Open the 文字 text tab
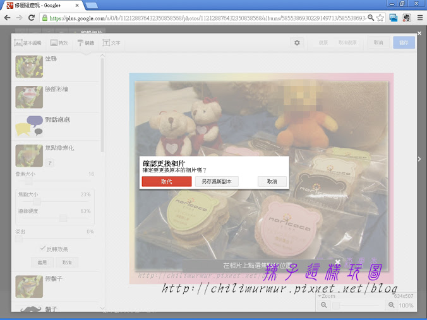The image size is (427, 320). click(111, 43)
